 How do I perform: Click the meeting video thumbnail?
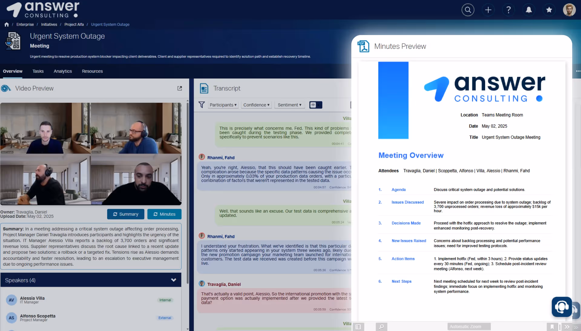click(91, 154)
